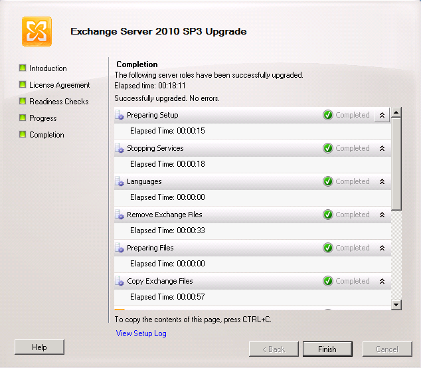Click 'Elapsed time: 00:18:11' summary text
The width and height of the screenshot is (421, 368).
(x=150, y=86)
